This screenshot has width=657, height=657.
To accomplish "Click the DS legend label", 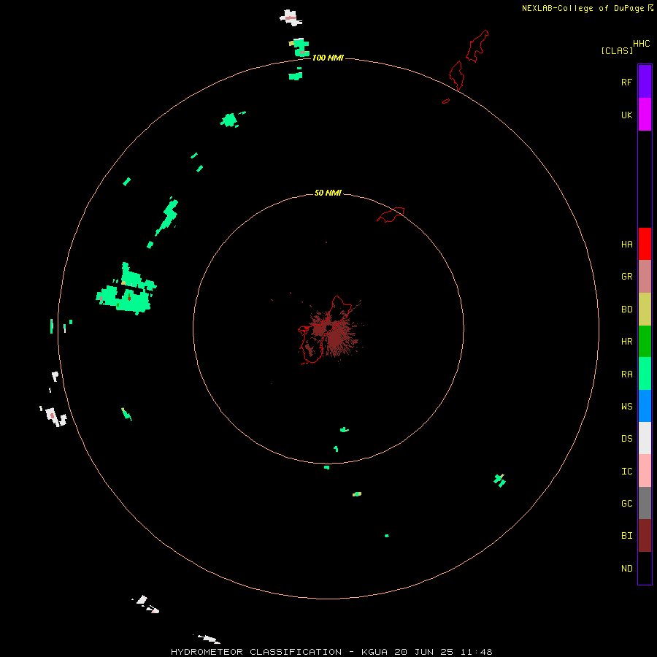I will pos(626,439).
